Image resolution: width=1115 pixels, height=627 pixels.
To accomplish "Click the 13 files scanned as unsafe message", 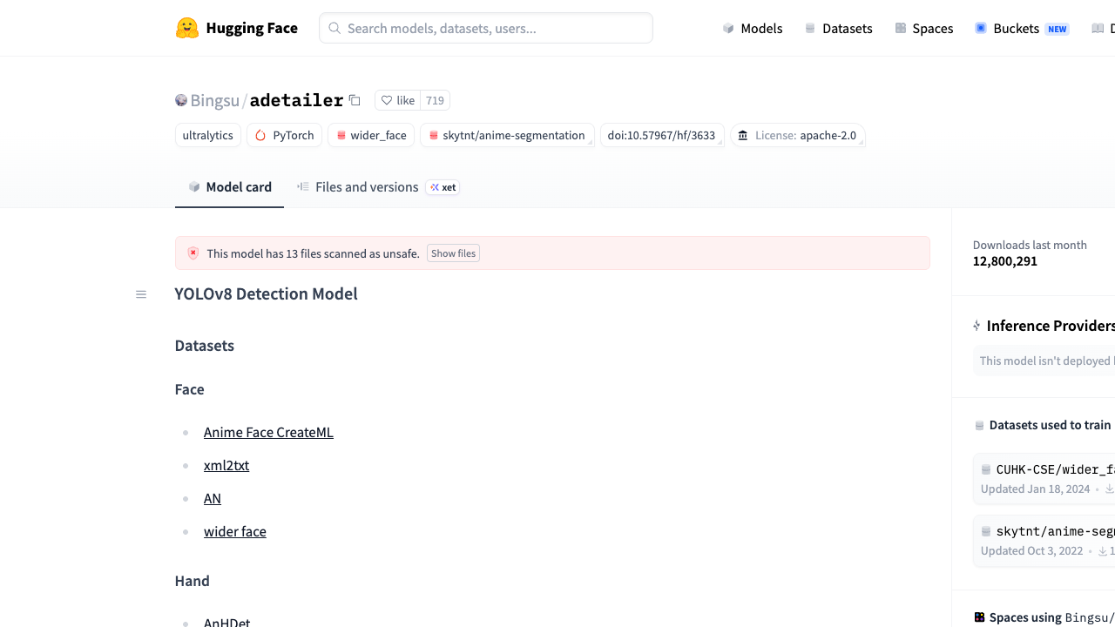I will 314,253.
